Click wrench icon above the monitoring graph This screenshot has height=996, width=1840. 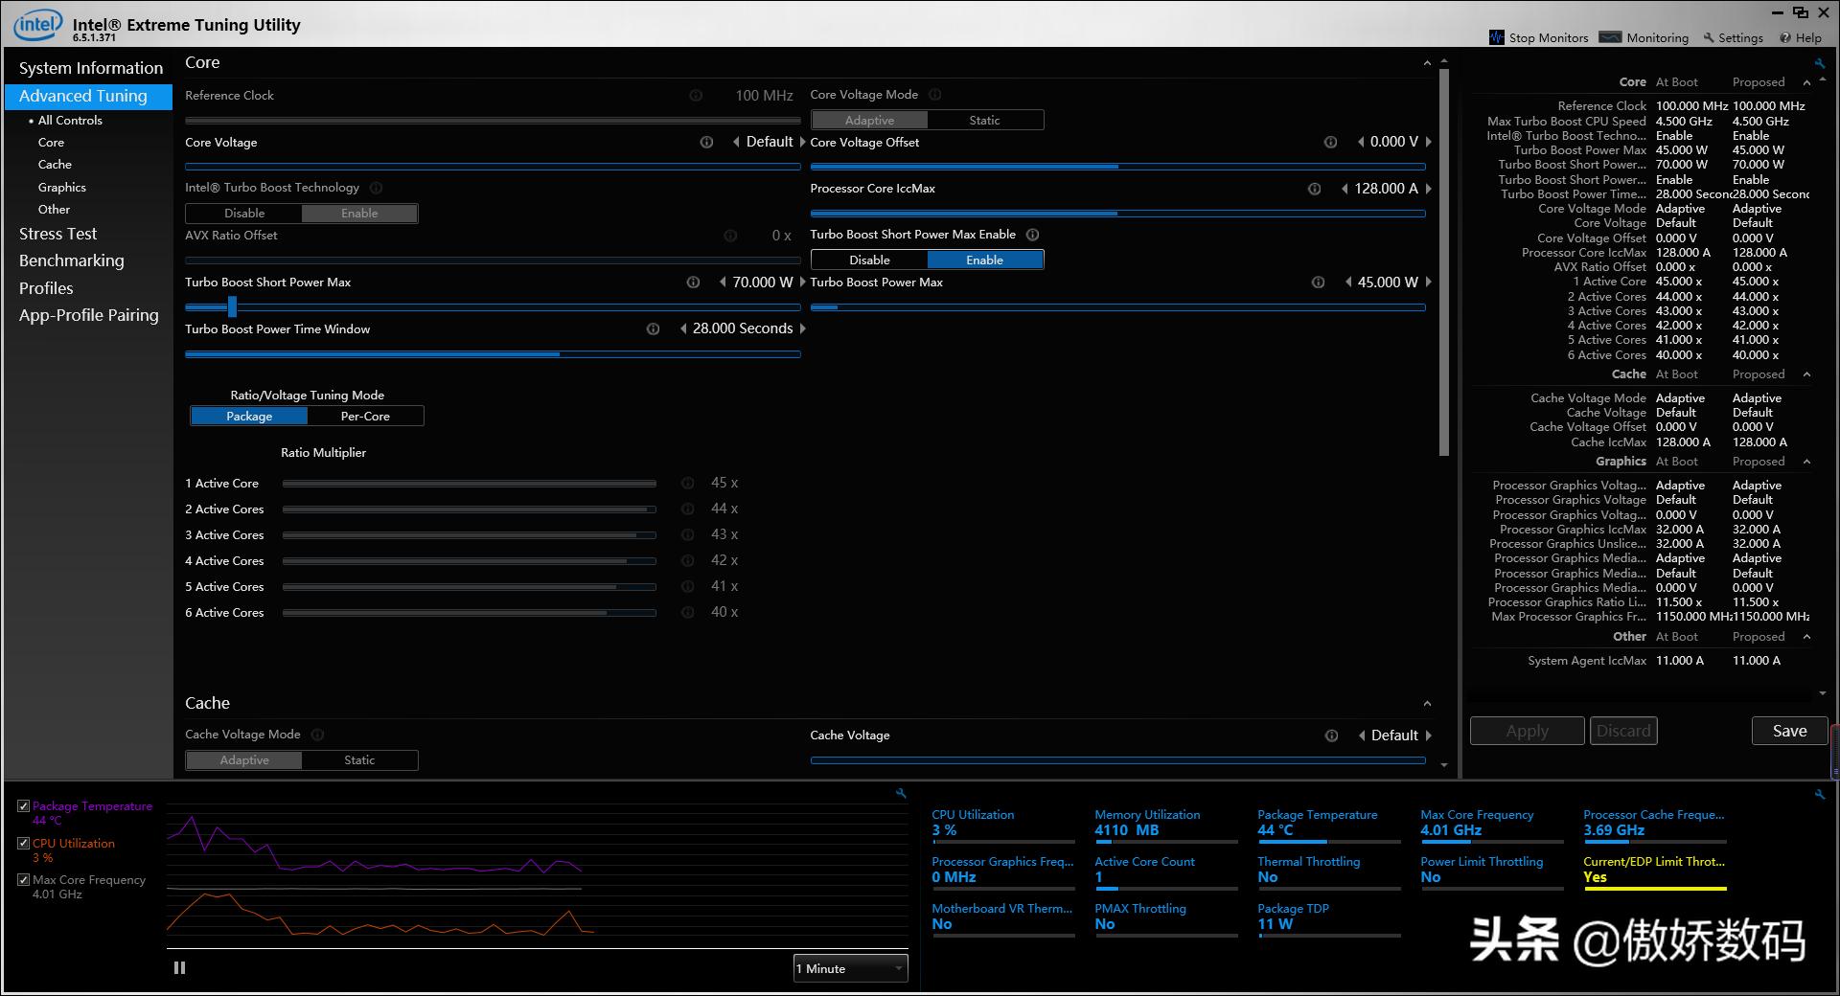click(x=901, y=793)
